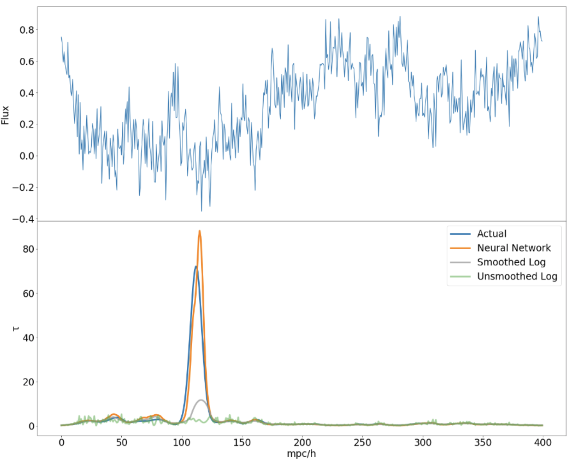Click the x-axis tick label '250'

tap(362, 443)
